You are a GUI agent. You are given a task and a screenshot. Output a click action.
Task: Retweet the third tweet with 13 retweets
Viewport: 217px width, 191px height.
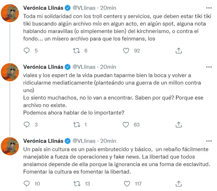pos(76,184)
